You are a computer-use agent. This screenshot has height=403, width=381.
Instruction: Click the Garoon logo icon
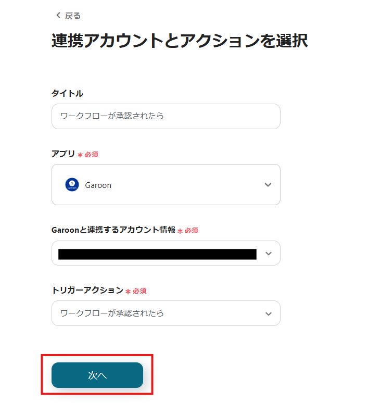(72, 185)
